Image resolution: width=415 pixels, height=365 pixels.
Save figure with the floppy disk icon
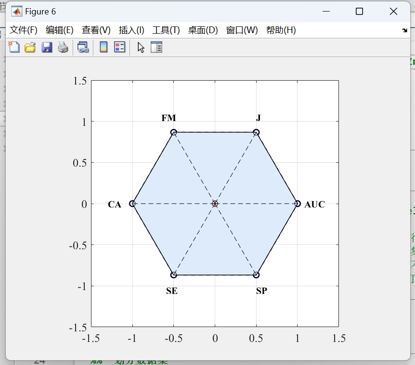coord(47,48)
